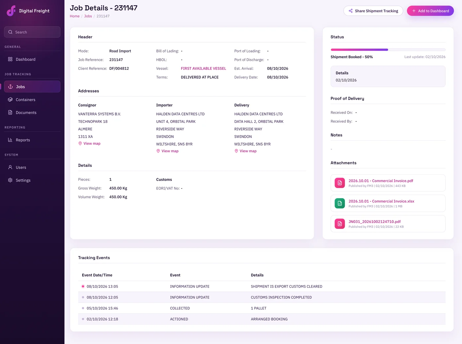This screenshot has height=344, width=462.
Task: Click the magnifier icon in Search
Action: tap(10, 32)
